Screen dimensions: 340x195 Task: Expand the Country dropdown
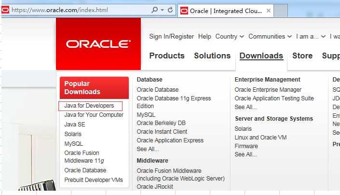[x=230, y=36]
